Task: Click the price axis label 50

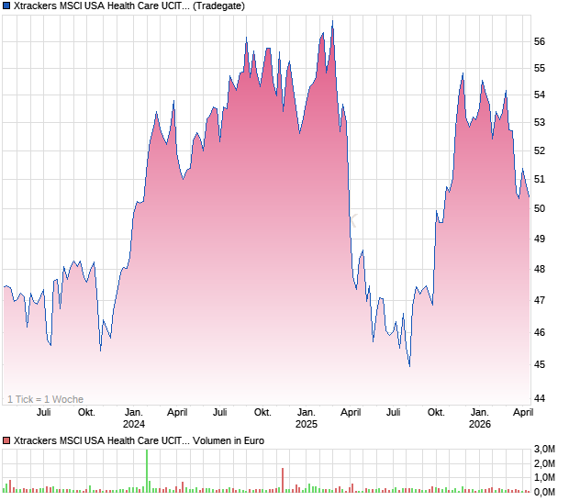Action: (540, 208)
